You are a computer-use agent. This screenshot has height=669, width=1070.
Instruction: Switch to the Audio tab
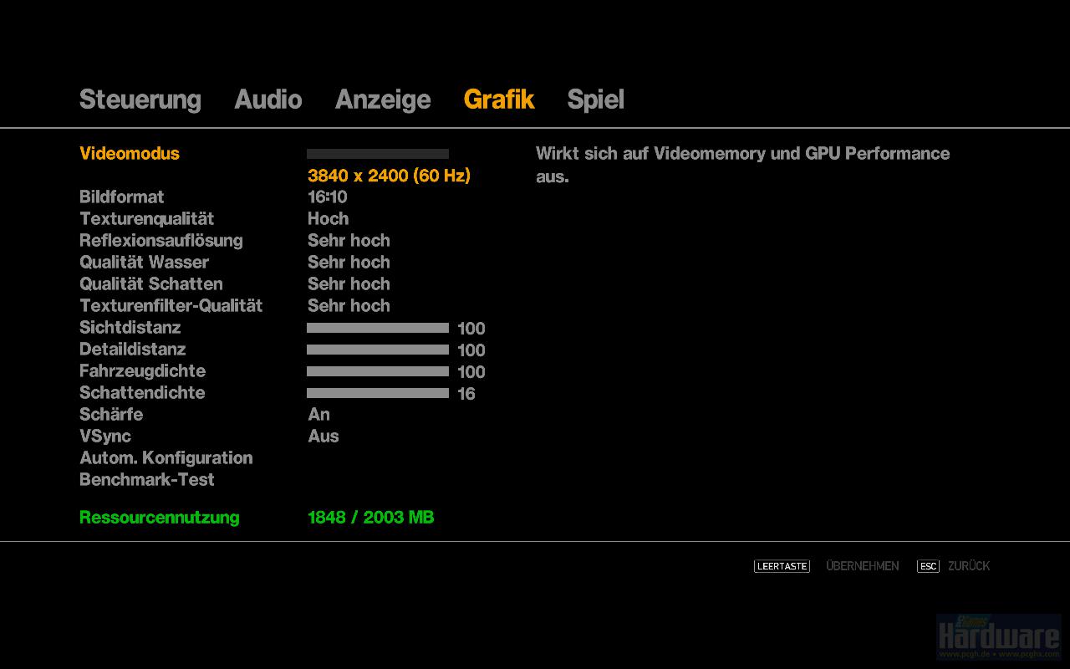click(268, 100)
